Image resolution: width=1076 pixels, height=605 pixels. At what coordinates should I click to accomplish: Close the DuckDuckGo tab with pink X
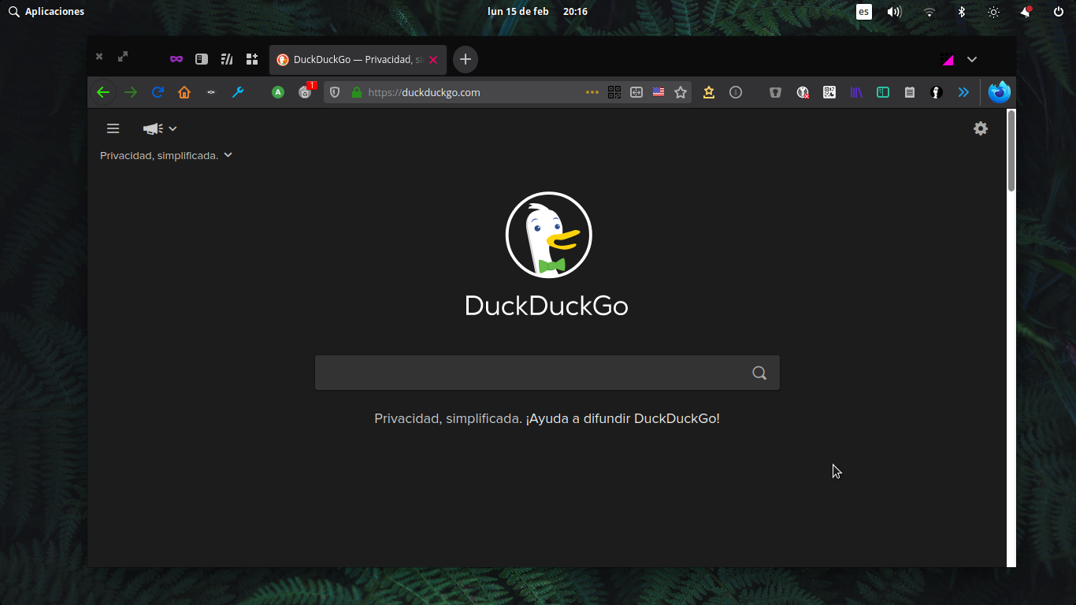coord(433,60)
